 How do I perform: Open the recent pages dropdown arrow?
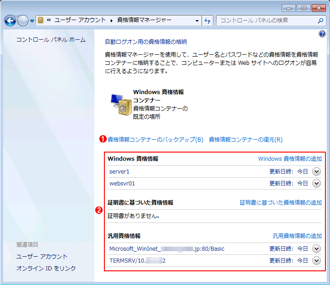click(x=32, y=21)
